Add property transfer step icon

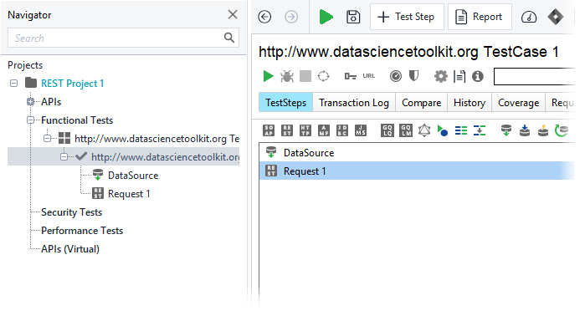point(480,130)
